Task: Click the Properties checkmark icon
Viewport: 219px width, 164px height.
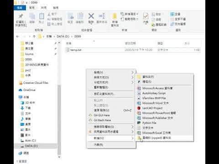Action: pos(146,16)
